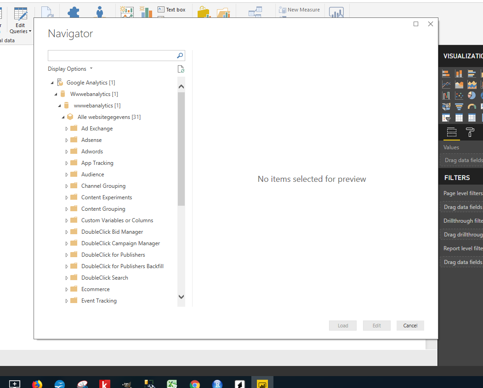Select Line chart visualization
The height and width of the screenshot is (388, 483).
(446, 84)
